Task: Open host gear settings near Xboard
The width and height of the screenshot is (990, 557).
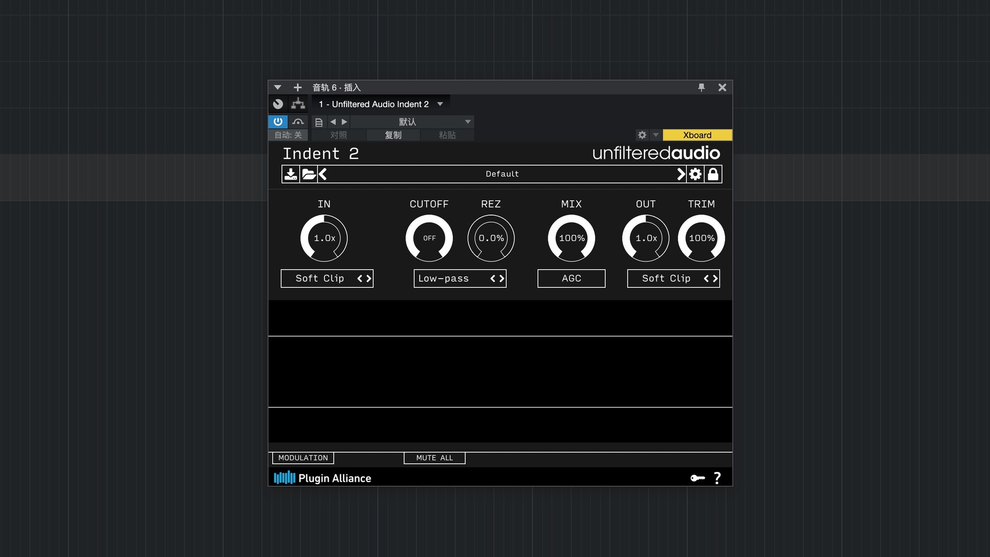Action: click(642, 135)
